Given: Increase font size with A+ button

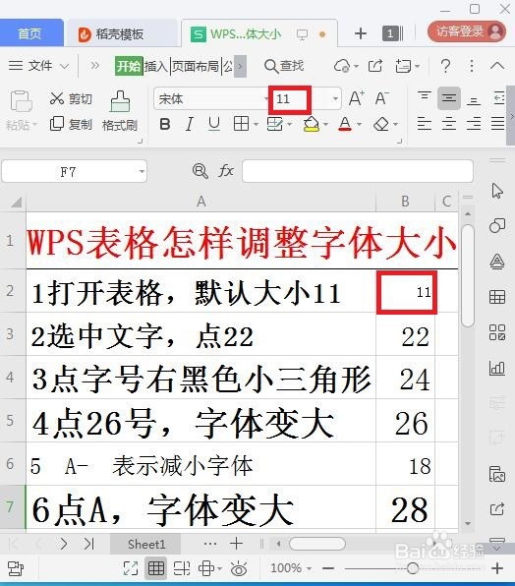Looking at the screenshot, I should (357, 98).
